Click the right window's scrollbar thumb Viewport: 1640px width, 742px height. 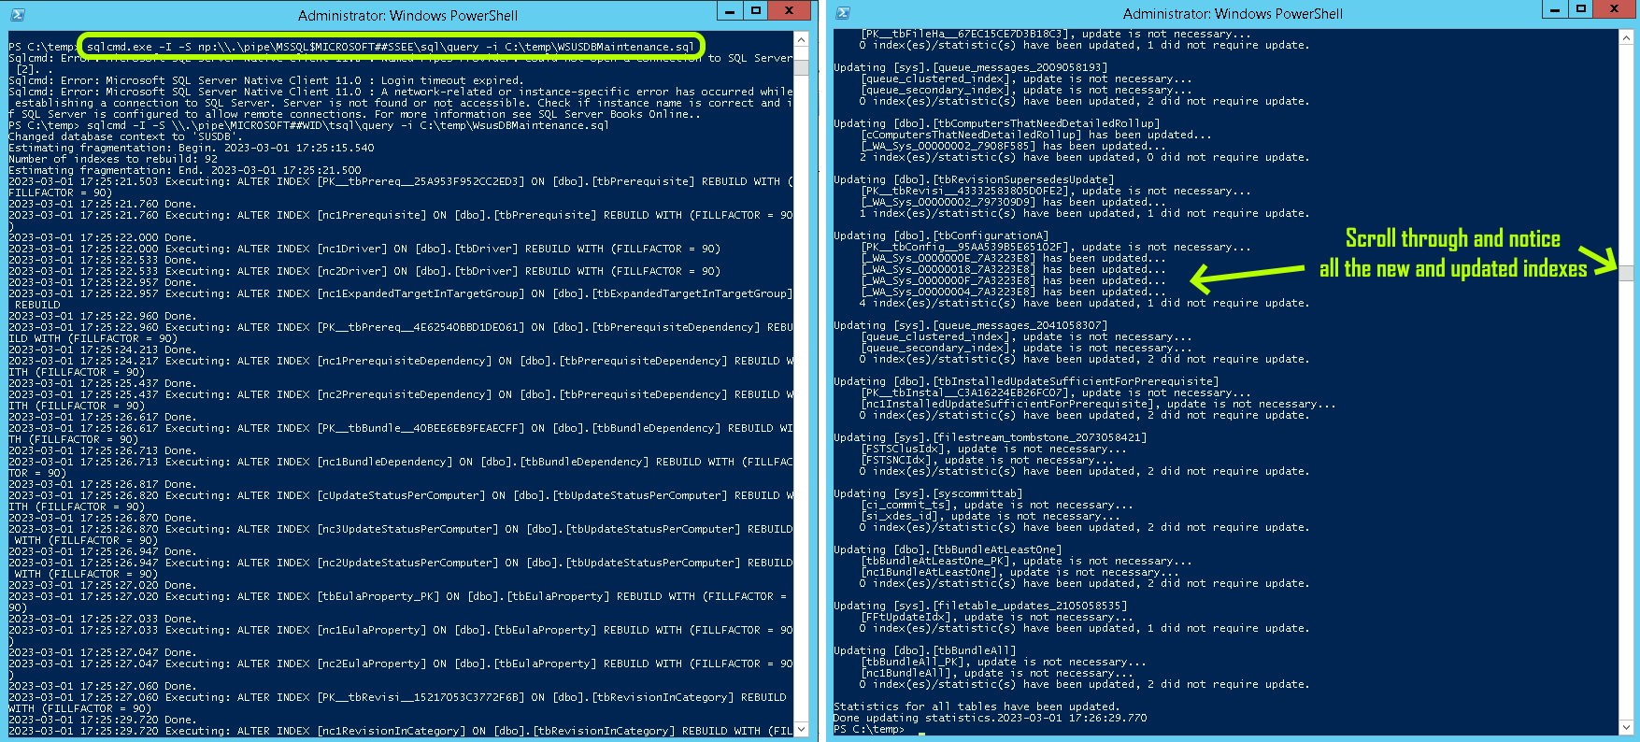[x=1626, y=273]
